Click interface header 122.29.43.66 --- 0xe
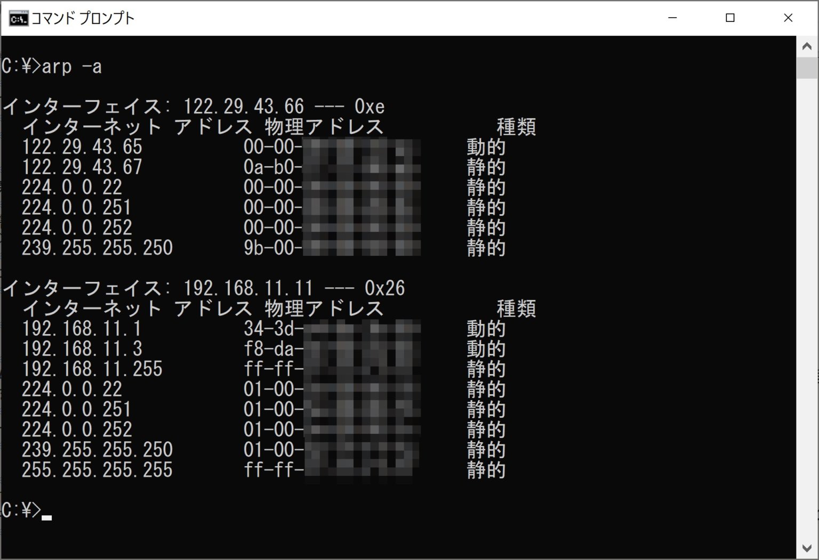Viewport: 819px width, 560px height. pos(194,107)
